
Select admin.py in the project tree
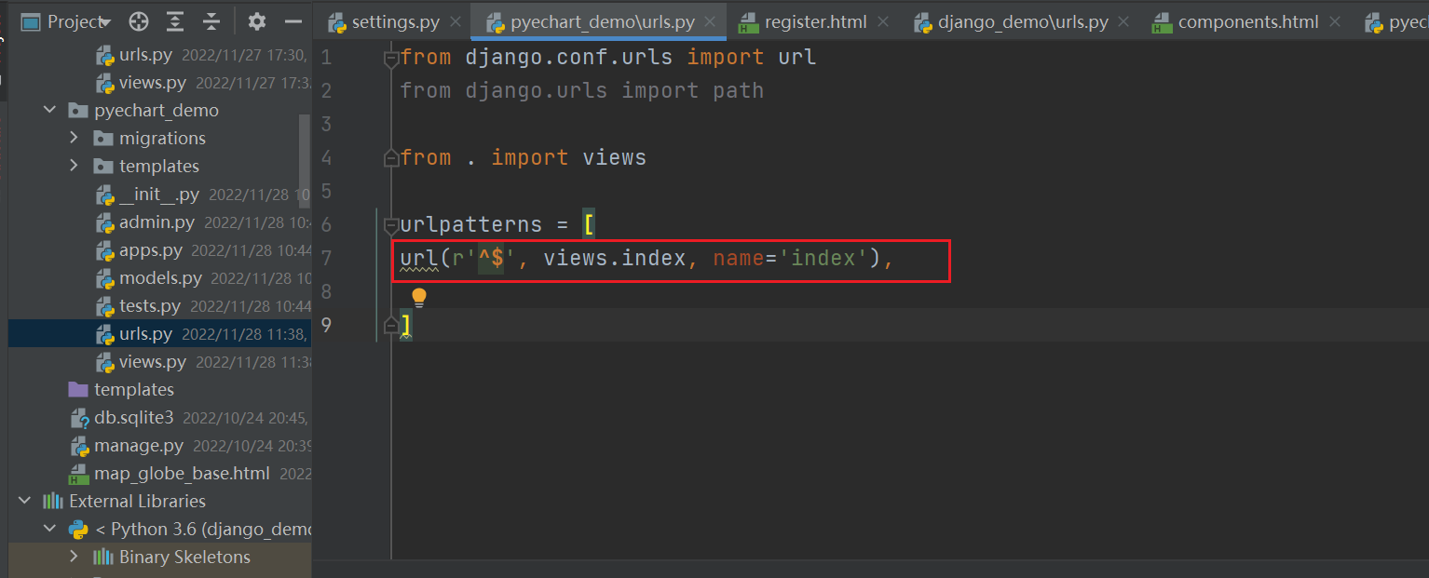pyautogui.click(x=158, y=222)
